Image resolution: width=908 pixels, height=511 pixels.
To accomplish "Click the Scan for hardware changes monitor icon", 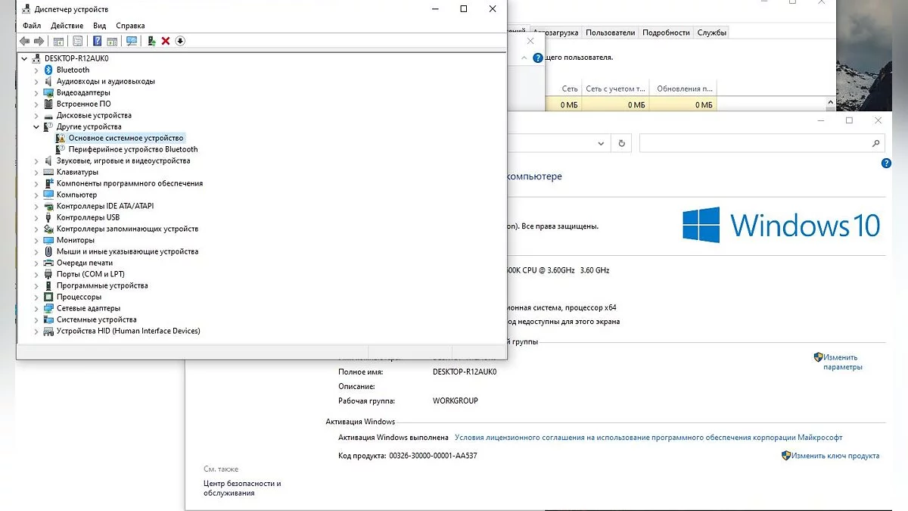I will click(x=132, y=41).
